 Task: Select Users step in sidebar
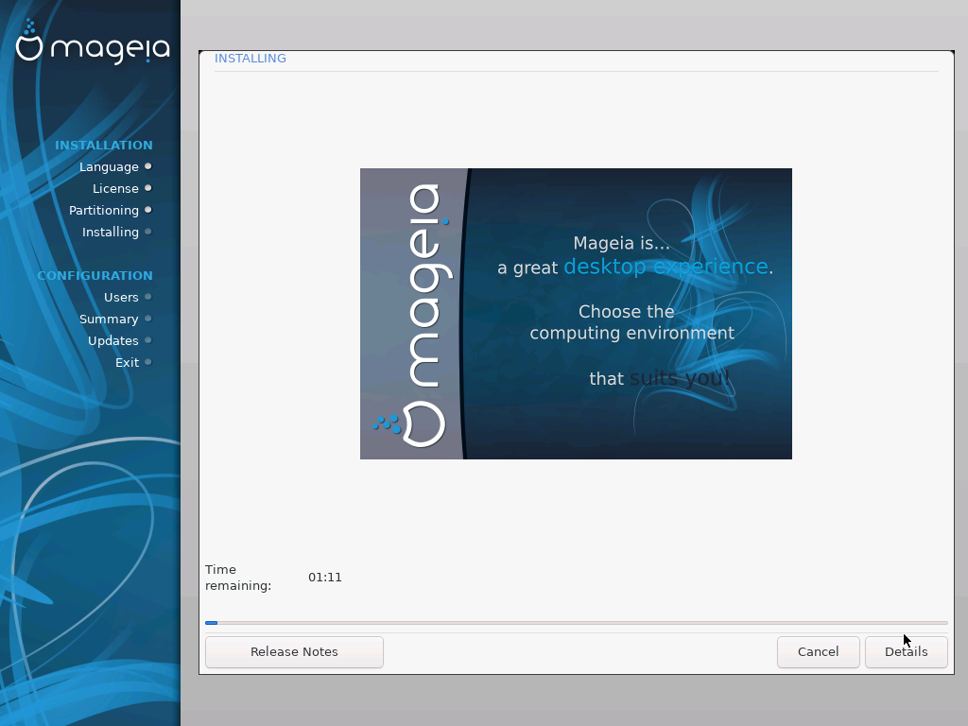point(121,297)
